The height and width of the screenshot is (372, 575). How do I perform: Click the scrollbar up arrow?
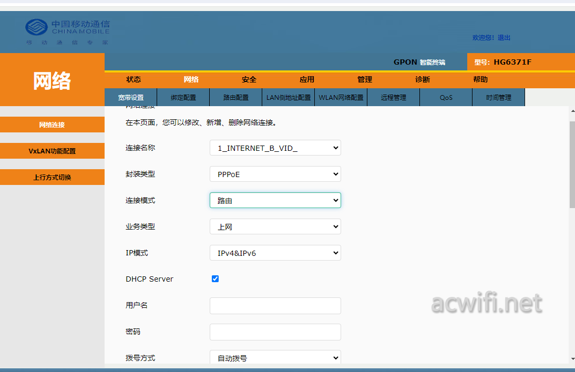pos(572,111)
